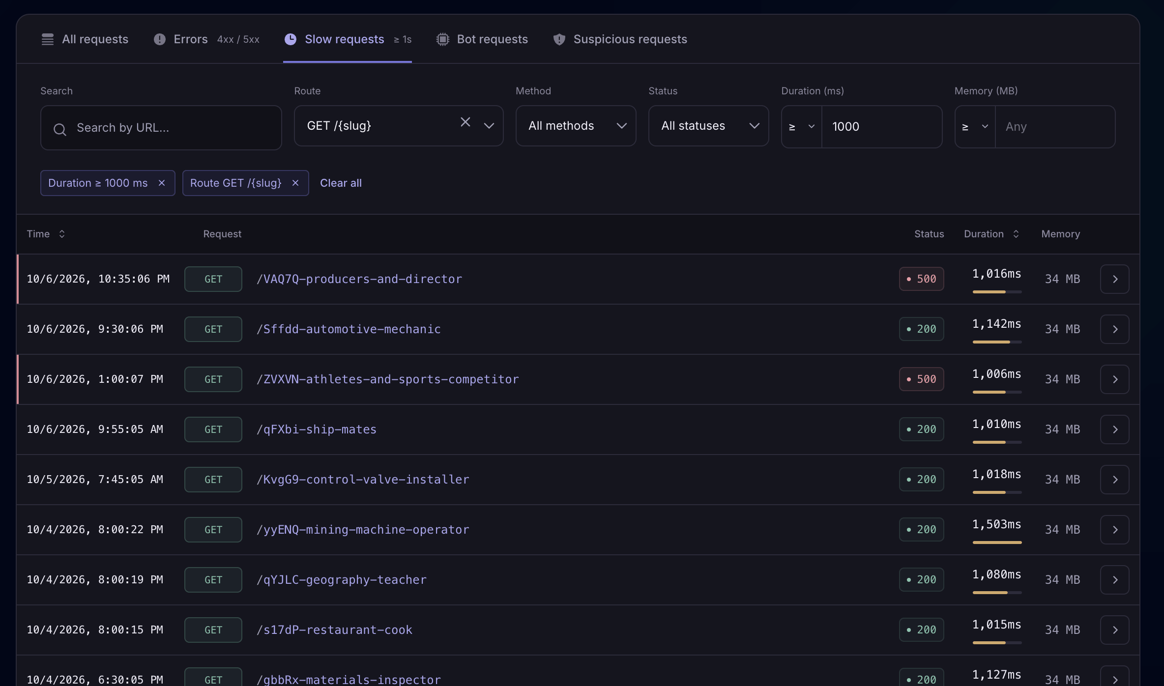1164x686 pixels.
Task: Click the 200 status badge for /s17dP-restaurant-cook
Action: (921, 630)
